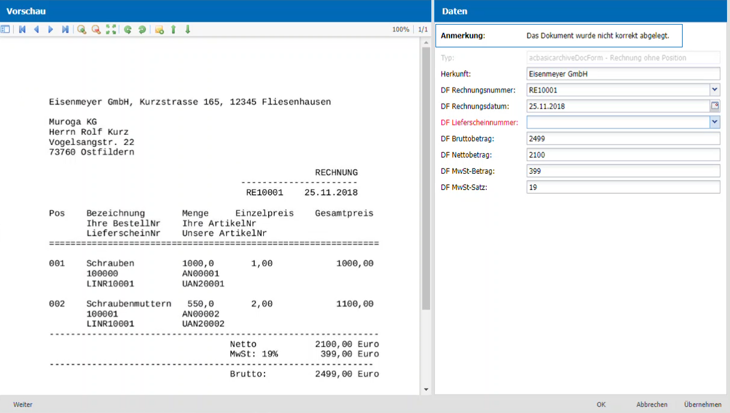The height and width of the screenshot is (413, 730).
Task: Click the Schraubenmuttern item in the invoice
Action: tap(129, 304)
